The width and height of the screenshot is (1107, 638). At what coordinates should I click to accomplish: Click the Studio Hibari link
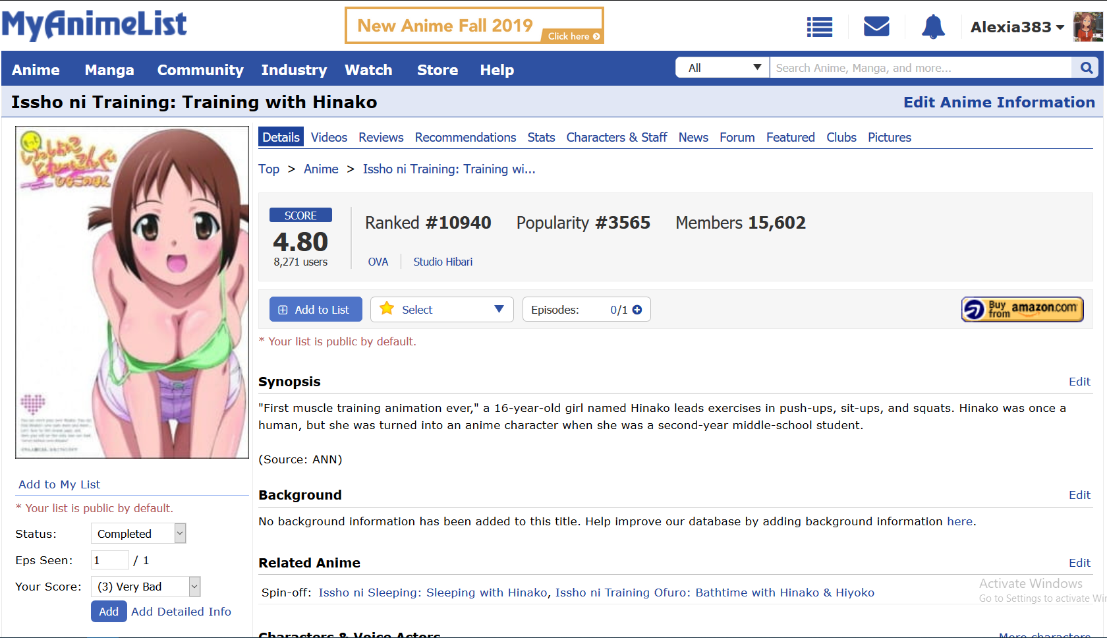click(x=443, y=262)
